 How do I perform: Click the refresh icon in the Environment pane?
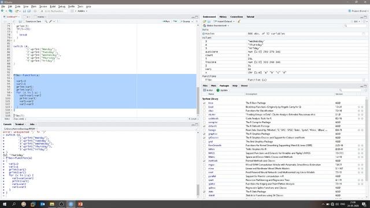click(364, 21)
